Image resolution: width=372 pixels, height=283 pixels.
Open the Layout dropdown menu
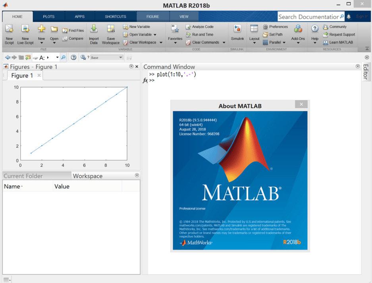pyautogui.click(x=254, y=35)
